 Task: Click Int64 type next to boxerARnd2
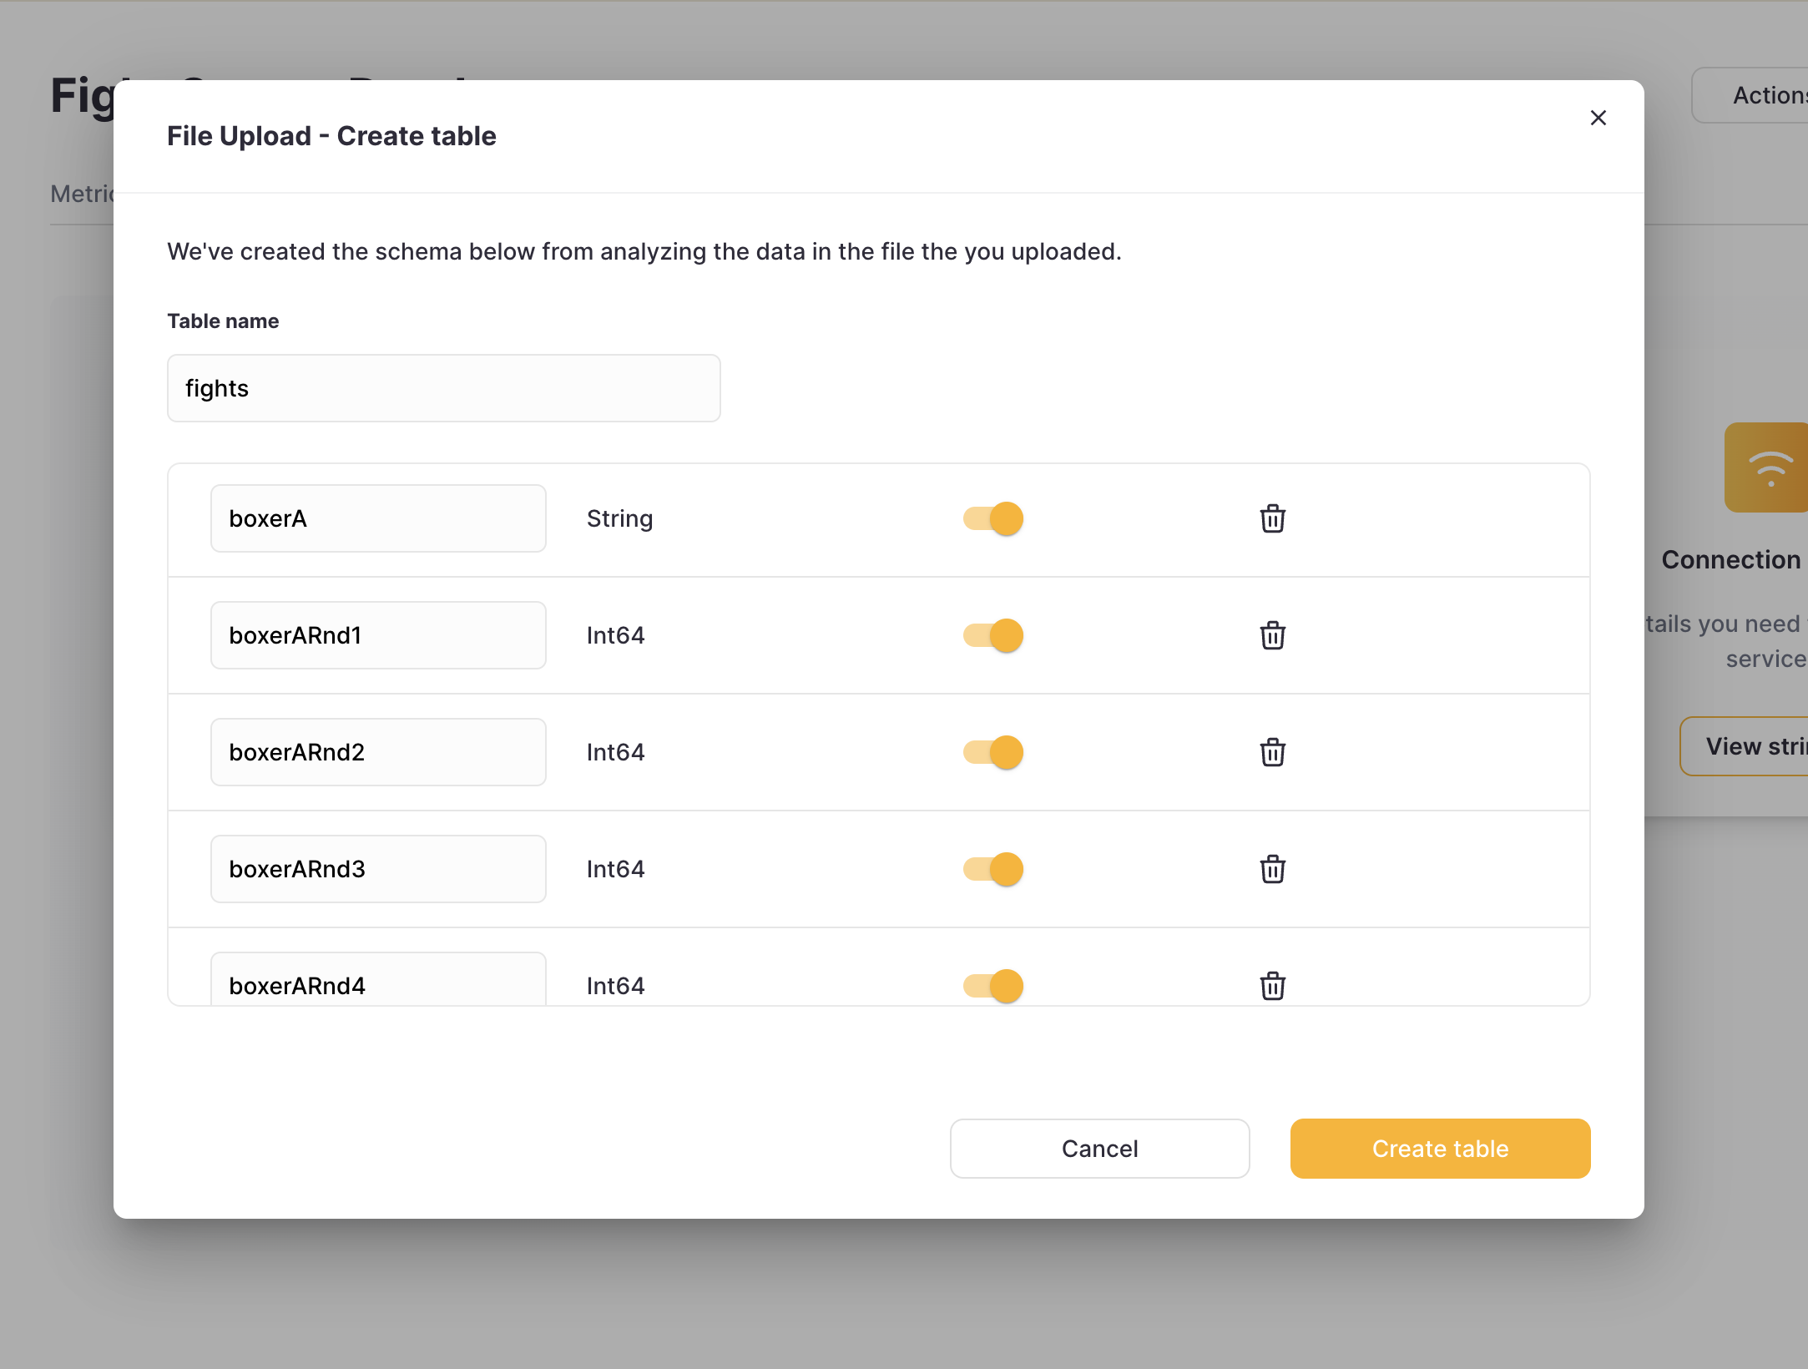[x=615, y=752]
